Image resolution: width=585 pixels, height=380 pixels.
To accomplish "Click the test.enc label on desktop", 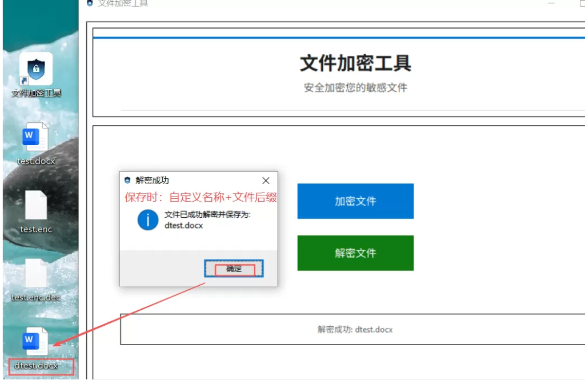I will [x=36, y=229].
